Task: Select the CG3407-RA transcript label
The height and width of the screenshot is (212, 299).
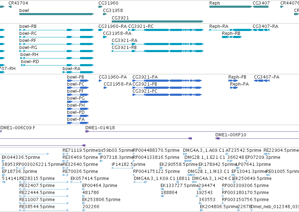Action: click(x=265, y=26)
